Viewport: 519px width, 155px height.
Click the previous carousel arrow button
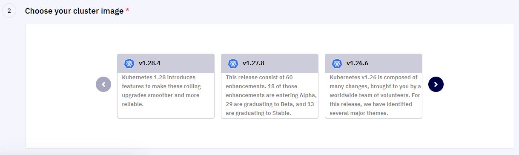coord(103,84)
